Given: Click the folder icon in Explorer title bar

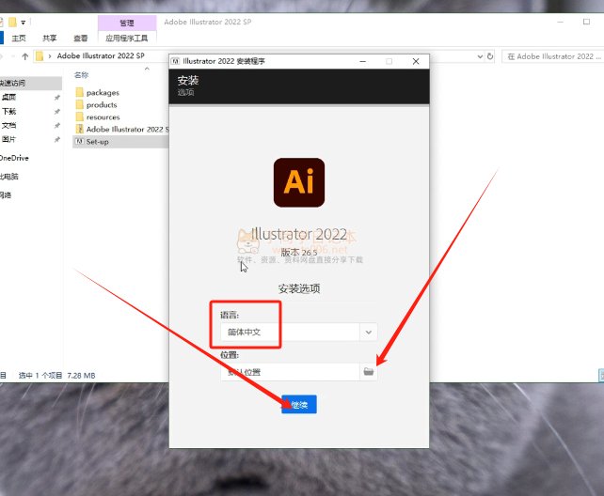Looking at the screenshot, I should pos(13,22).
